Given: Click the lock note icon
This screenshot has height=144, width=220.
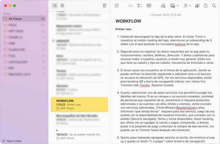Looking at the screenshot, I should [x=186, y=5].
